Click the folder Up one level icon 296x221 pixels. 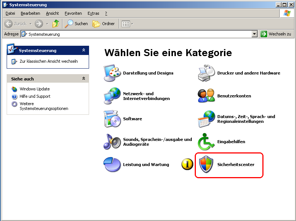click(56, 24)
